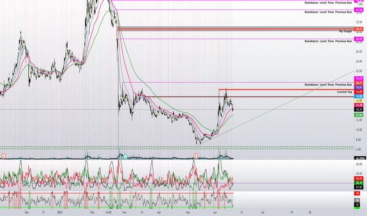This screenshot has height=216, width=367.
Task: Click the Apr date on time axis
Action: coord(159,212)
